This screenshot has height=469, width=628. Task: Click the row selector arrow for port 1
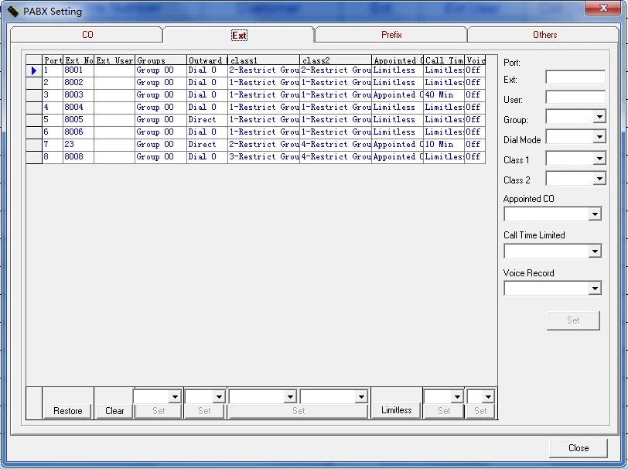pyautogui.click(x=34, y=70)
